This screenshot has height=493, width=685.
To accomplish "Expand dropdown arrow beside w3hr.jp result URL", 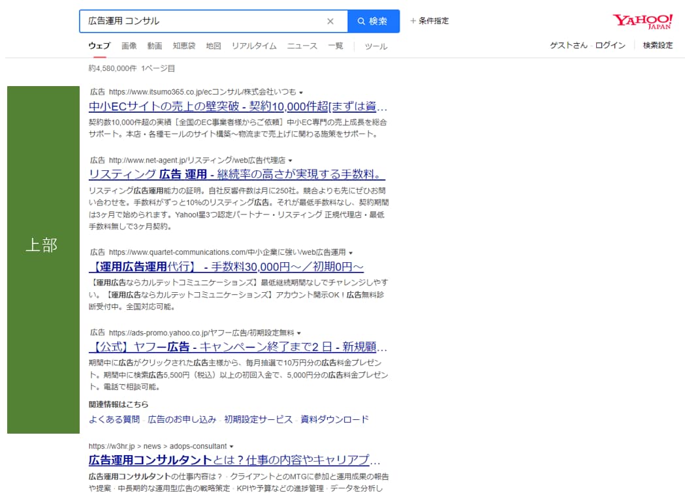I will pyautogui.click(x=231, y=447).
